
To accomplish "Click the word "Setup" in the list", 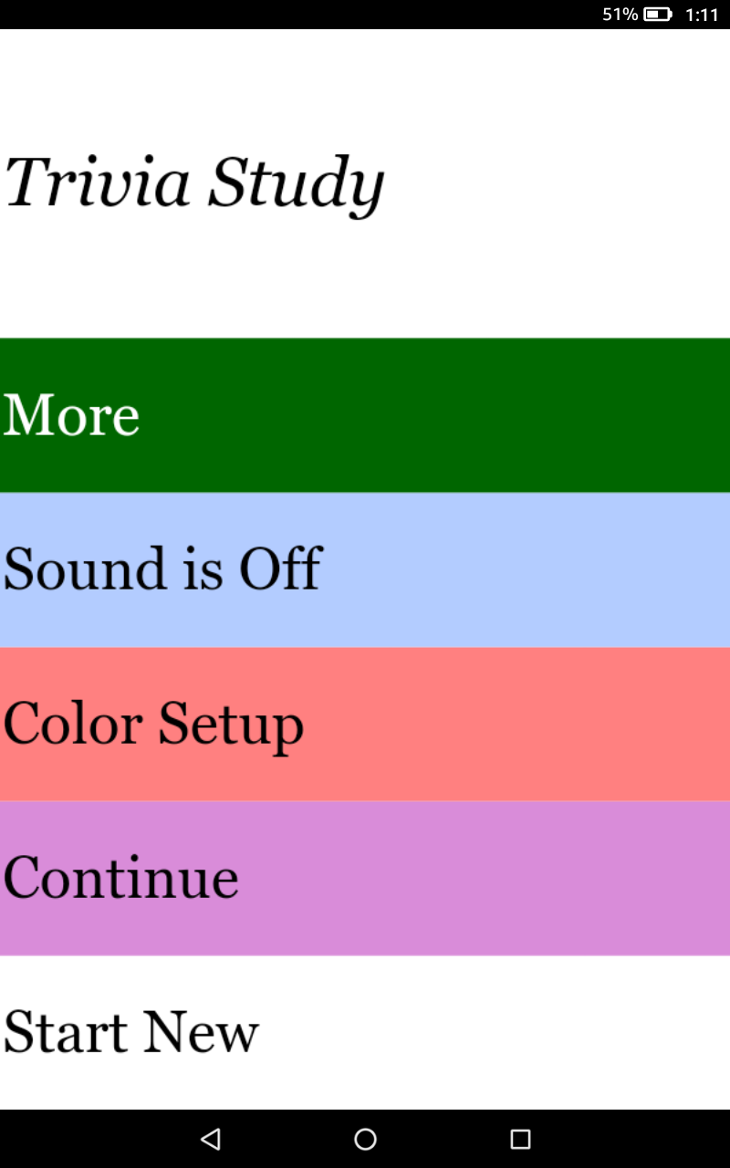I will (231, 726).
